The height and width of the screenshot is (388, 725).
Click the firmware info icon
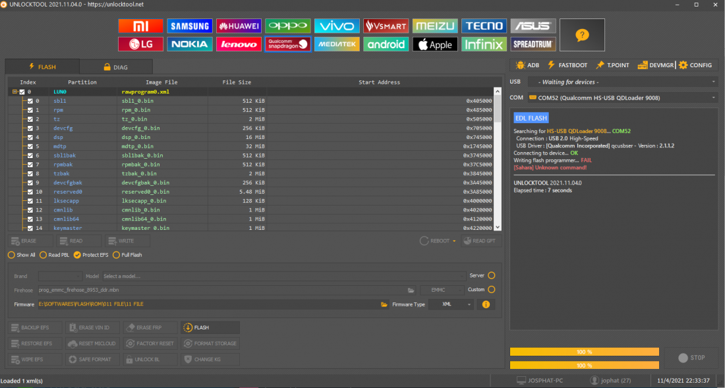[x=486, y=304]
